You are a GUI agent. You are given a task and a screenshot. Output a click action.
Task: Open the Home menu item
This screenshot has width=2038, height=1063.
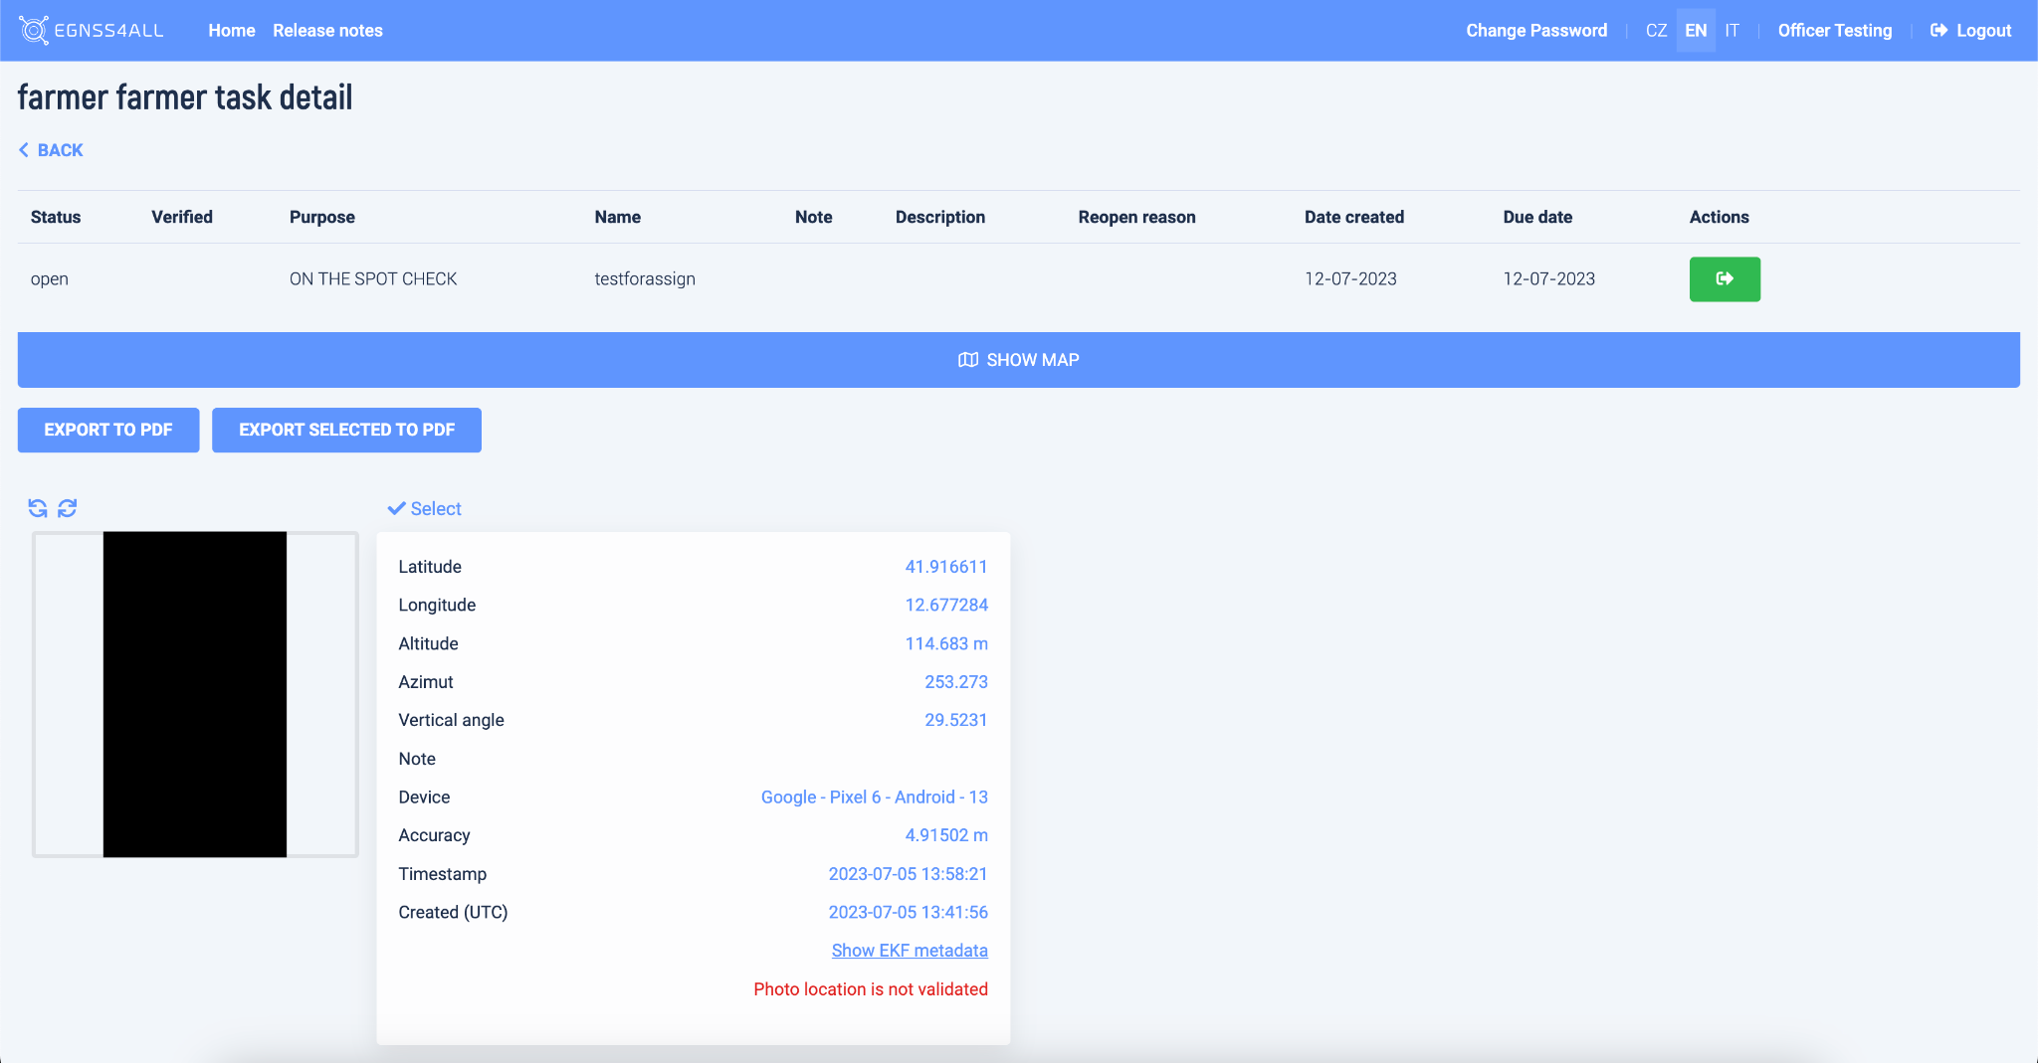[x=232, y=31]
